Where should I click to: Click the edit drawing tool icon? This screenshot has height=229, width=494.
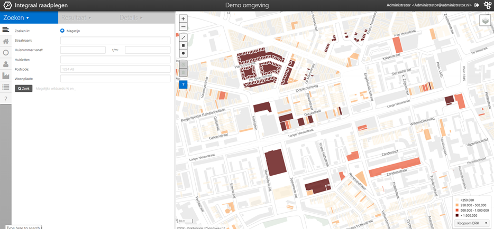(184, 64)
